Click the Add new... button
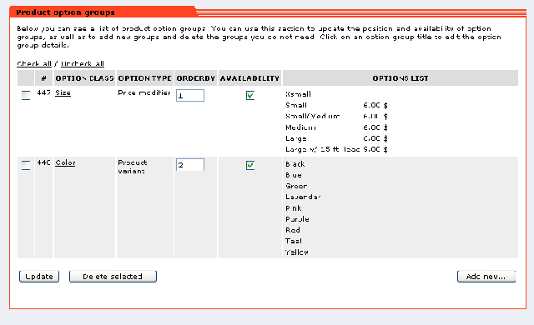Viewport: 534px width, 325px height. pos(486,277)
